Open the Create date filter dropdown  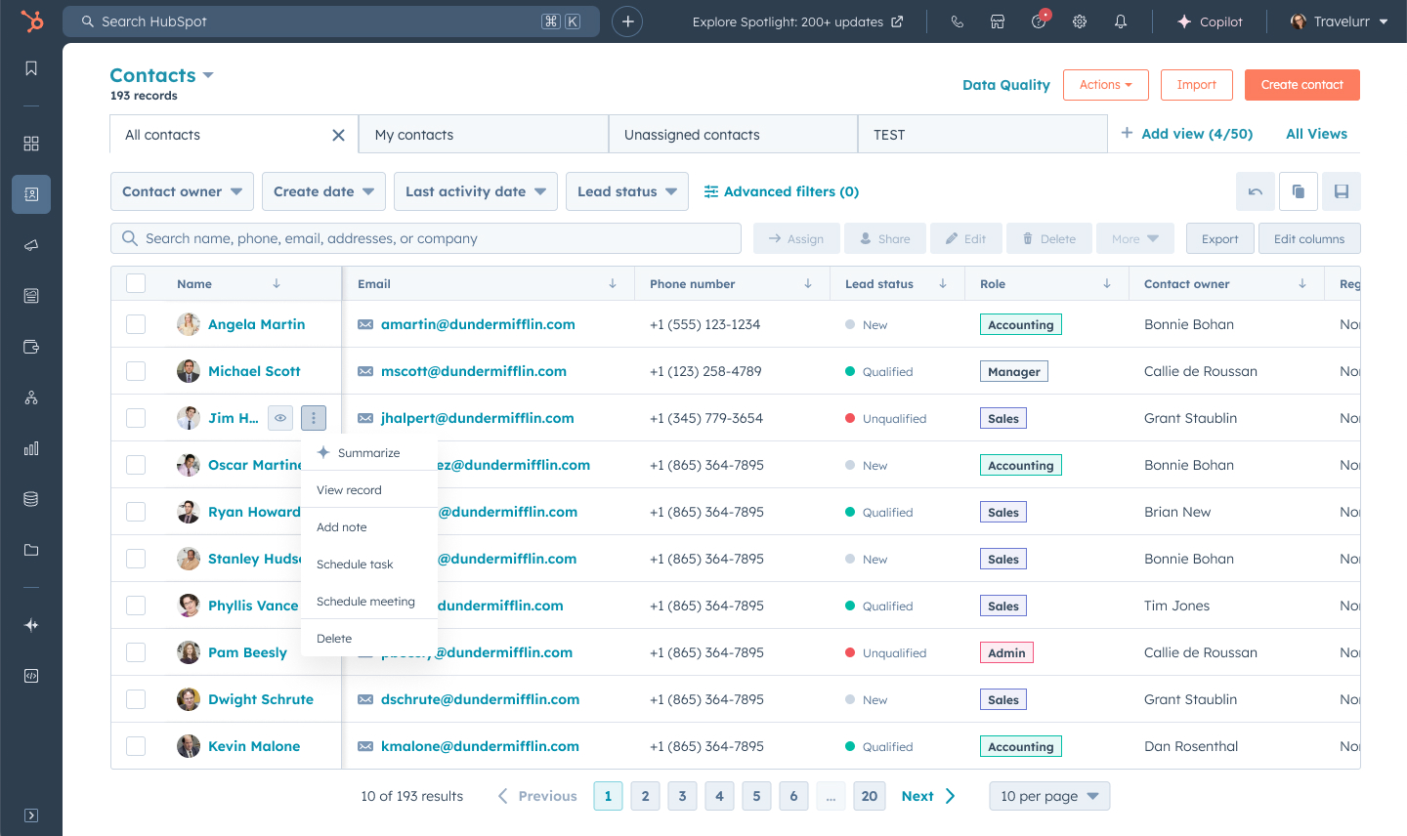[323, 191]
